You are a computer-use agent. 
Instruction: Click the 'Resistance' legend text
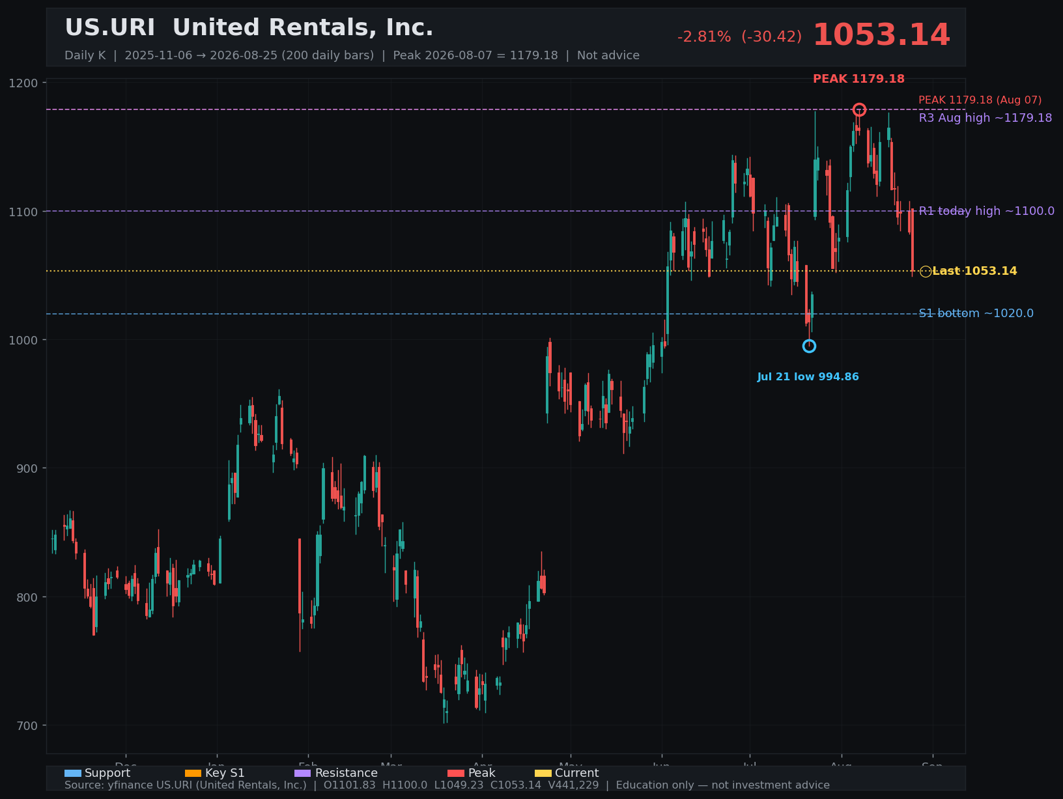(346, 773)
